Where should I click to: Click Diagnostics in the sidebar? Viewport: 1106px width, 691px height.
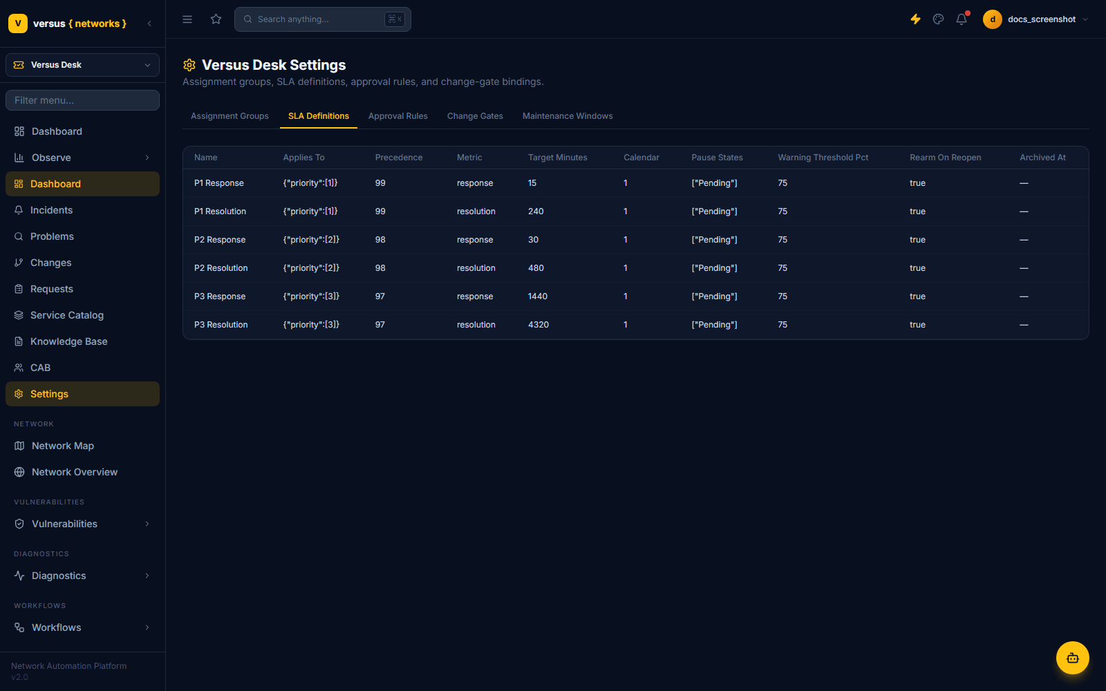[82, 576]
